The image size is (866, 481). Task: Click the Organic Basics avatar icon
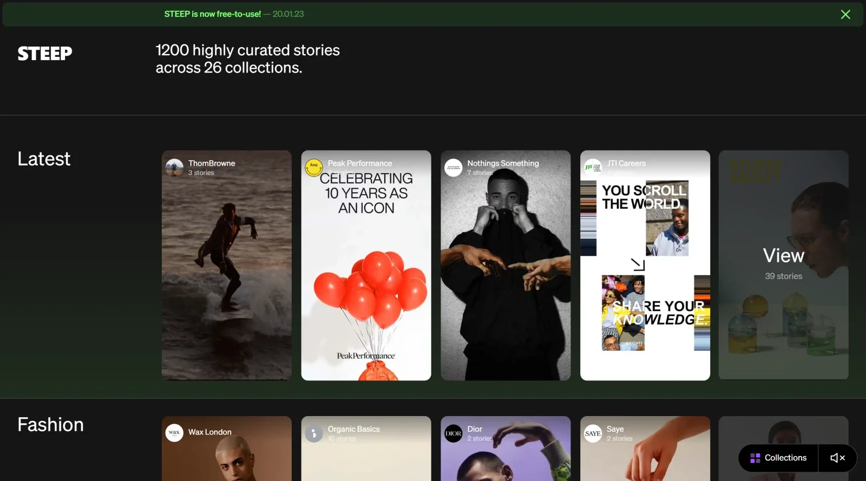click(x=314, y=433)
